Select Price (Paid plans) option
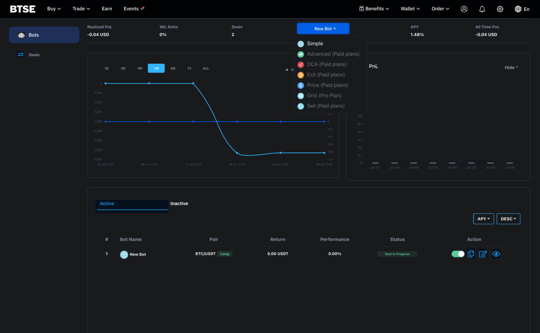 tap(328, 85)
